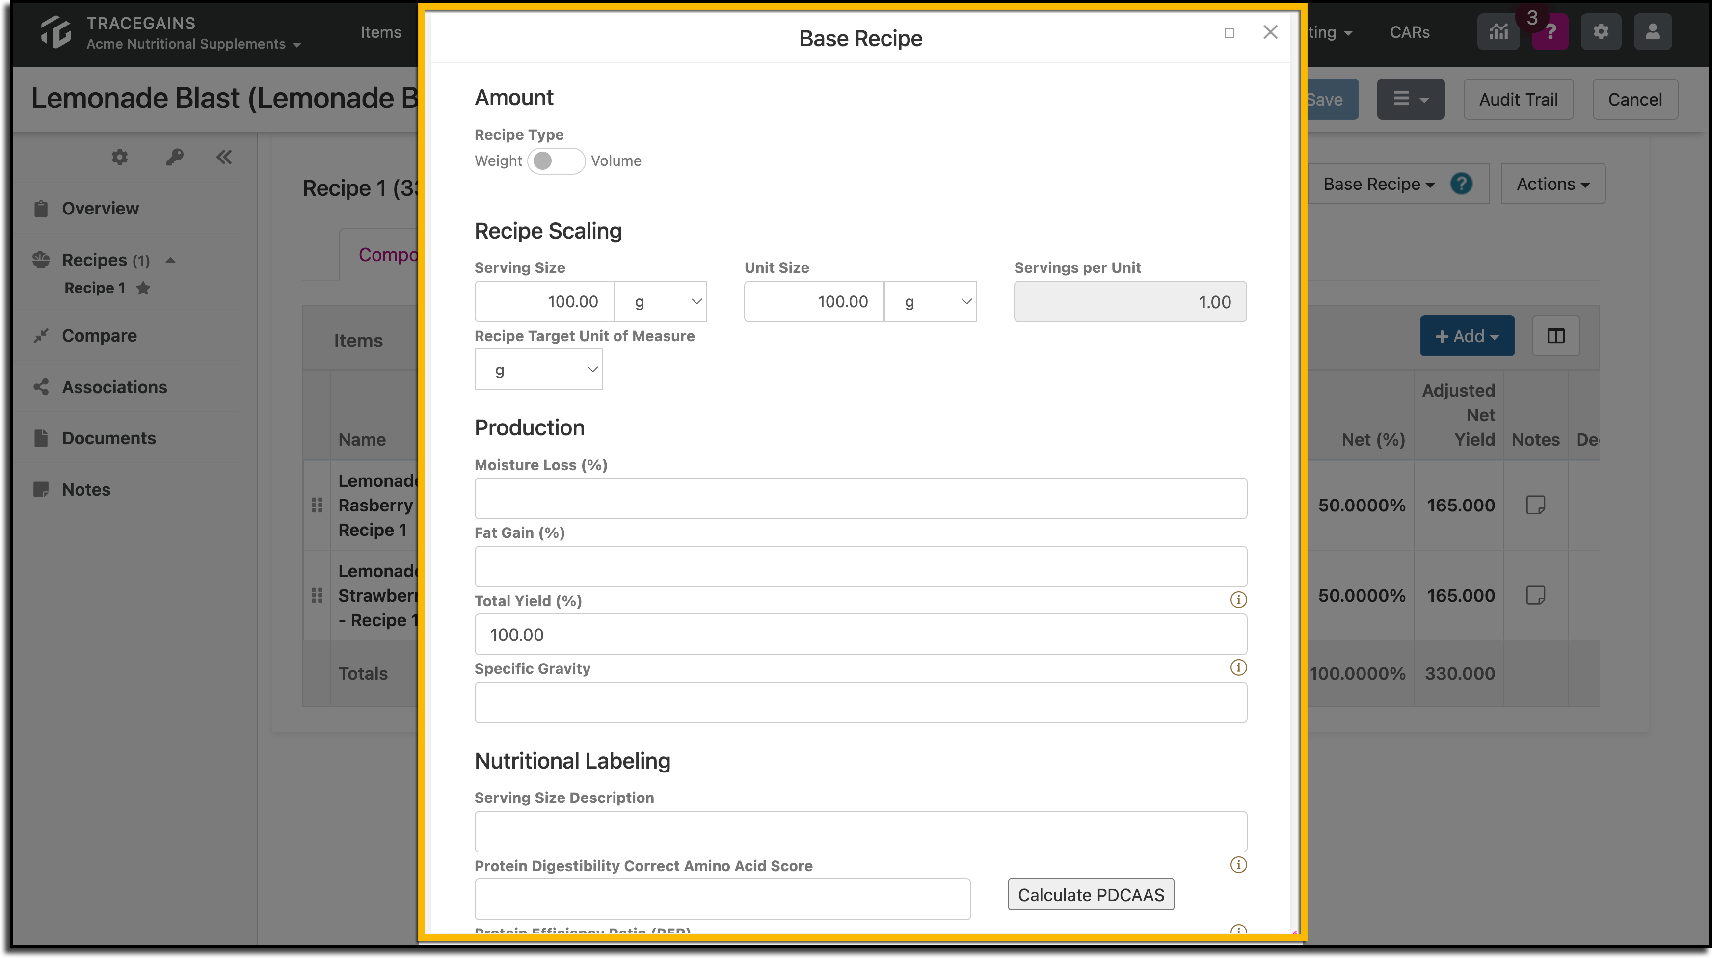Viewport: 1712px width, 958px height.
Task: Open the help question mark icon
Action: pos(1551,32)
